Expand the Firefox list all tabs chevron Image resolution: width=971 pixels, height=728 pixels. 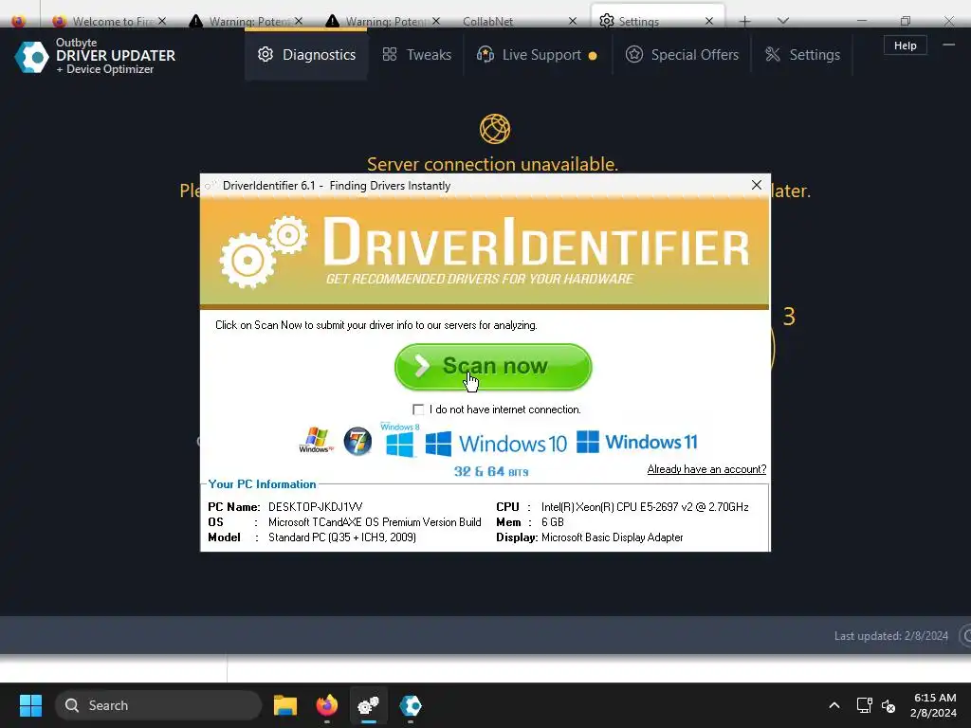tap(782, 21)
